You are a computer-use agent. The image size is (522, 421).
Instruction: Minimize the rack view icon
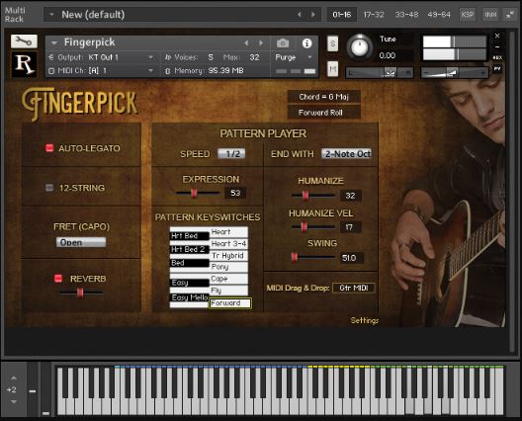pyautogui.click(x=510, y=14)
